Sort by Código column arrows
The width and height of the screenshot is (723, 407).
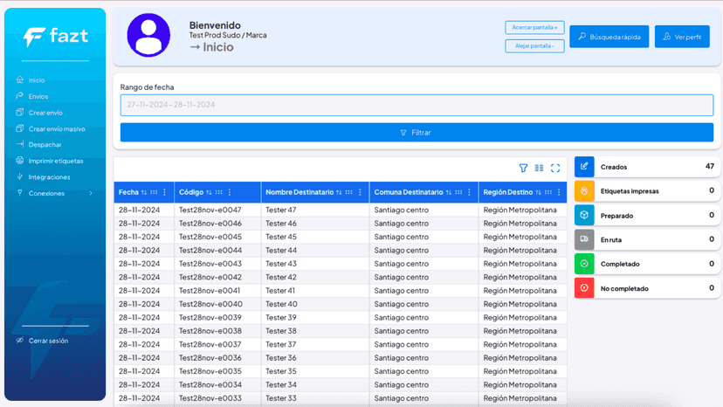click(x=209, y=192)
